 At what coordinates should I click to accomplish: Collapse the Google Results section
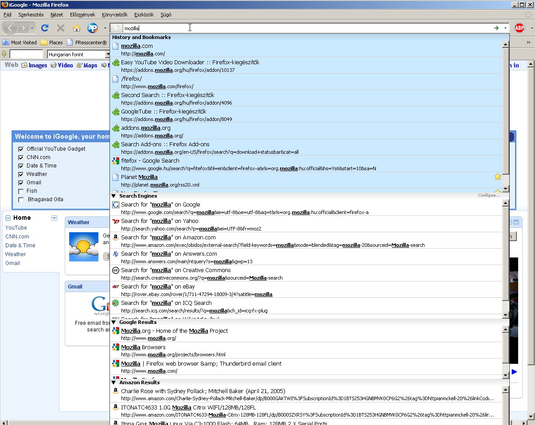coord(113,322)
